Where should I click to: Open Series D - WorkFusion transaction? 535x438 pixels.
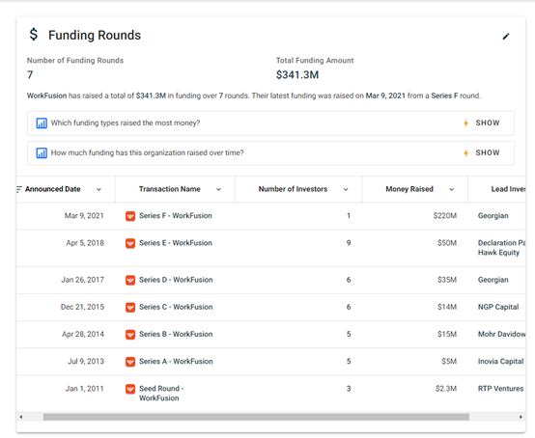tap(176, 280)
